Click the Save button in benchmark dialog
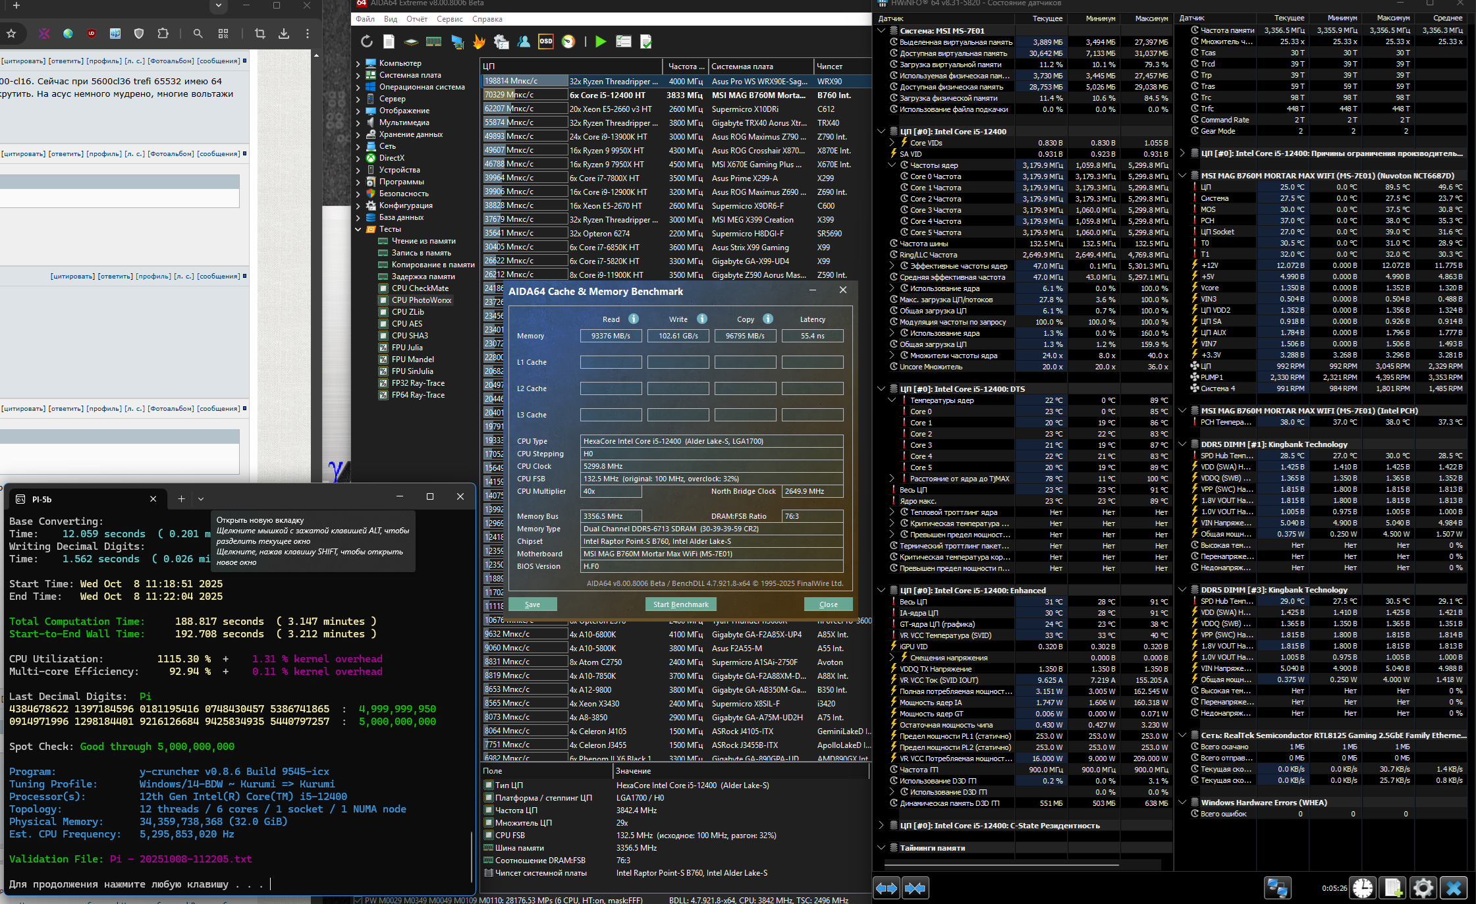Screen dimensions: 1476x904 (532, 604)
